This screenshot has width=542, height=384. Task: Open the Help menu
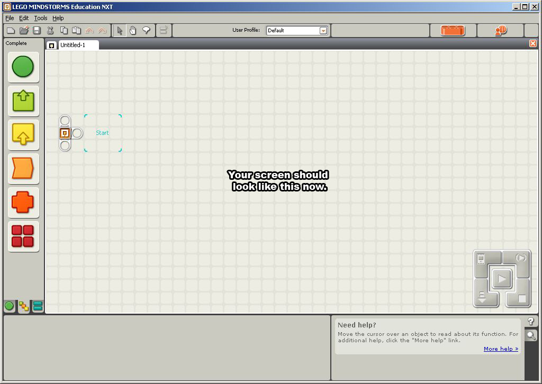point(58,18)
